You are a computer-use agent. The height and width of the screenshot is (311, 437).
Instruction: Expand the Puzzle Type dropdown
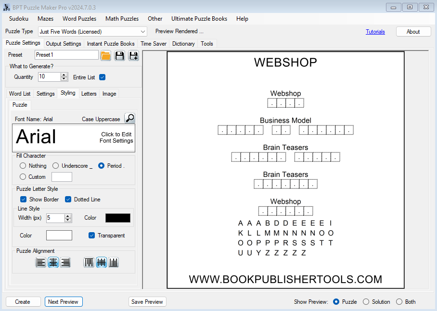tap(143, 32)
